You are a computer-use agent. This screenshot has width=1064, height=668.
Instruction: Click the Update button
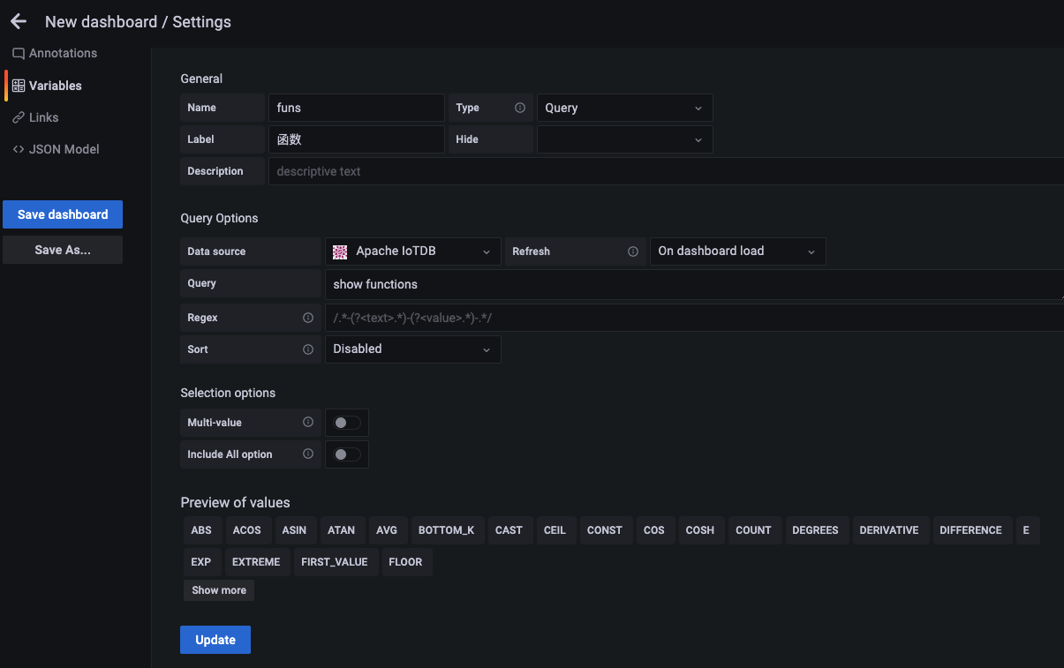(x=215, y=640)
